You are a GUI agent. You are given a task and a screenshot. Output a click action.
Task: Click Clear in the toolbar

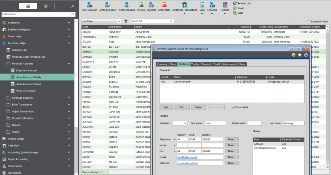pyautogui.click(x=238, y=13)
